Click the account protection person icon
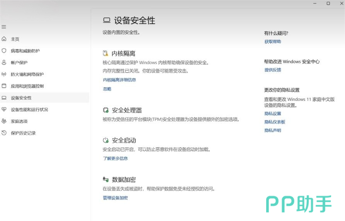 click(x=4, y=62)
